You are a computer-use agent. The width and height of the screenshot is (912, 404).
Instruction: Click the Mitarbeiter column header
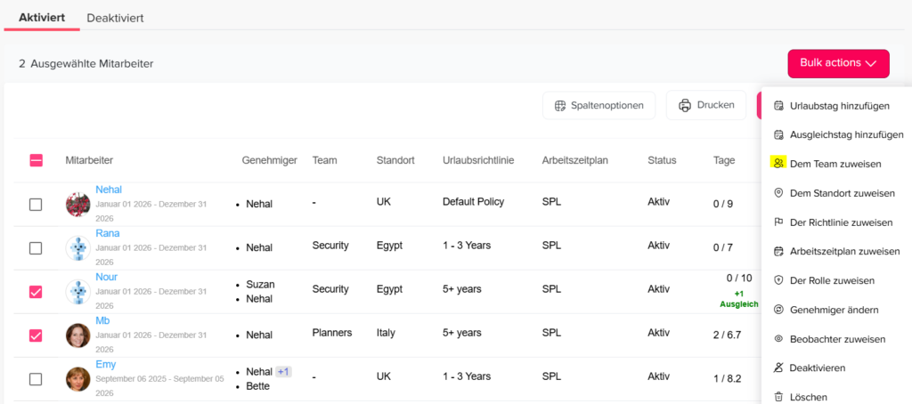coord(89,160)
